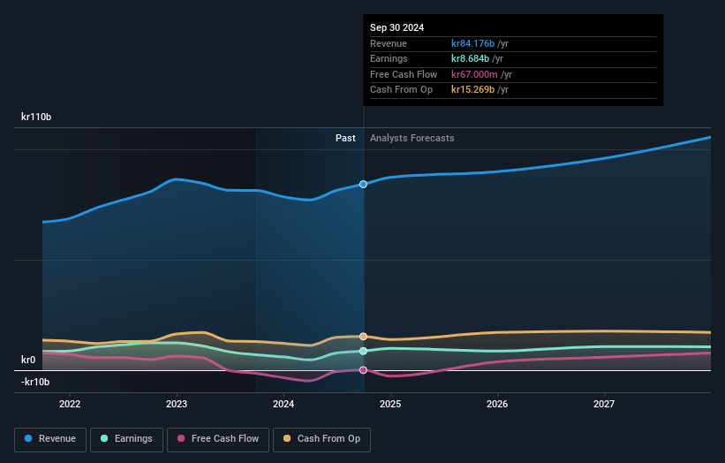This screenshot has height=463, width=725.
Task: Toggle the Earnings legend series
Action: coord(126,439)
